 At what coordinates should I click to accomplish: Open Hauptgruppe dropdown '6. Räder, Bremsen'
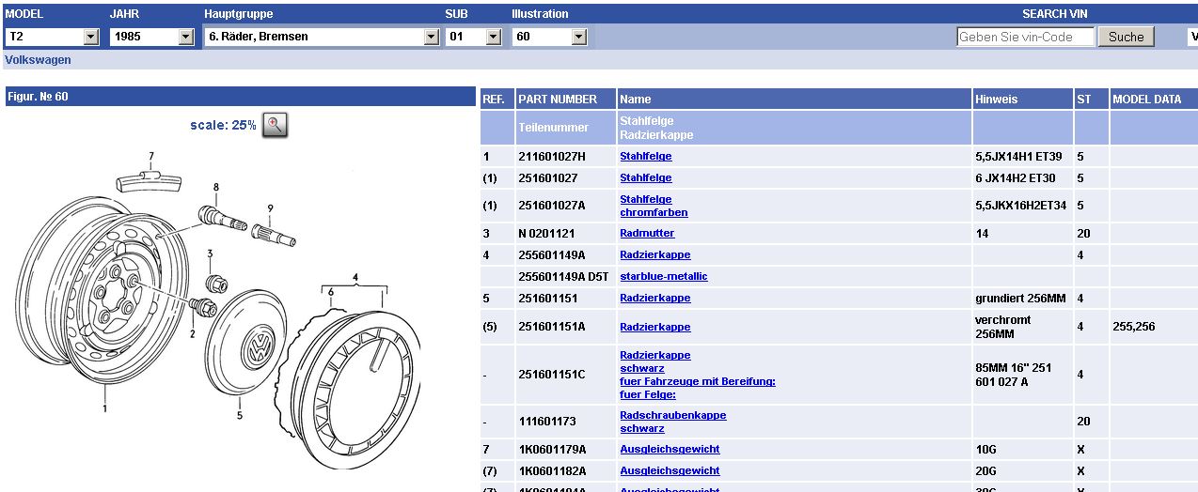pos(322,37)
